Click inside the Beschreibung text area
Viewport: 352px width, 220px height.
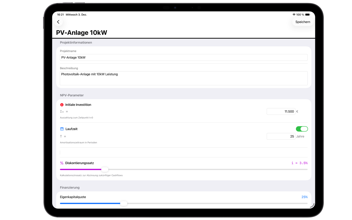[x=184, y=78]
